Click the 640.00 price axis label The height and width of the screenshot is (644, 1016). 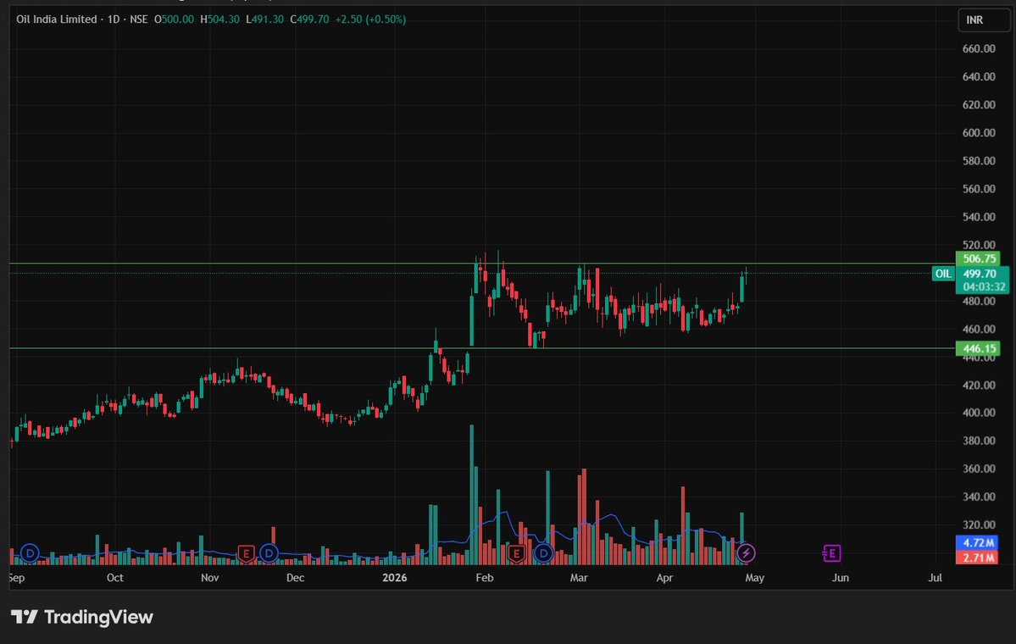click(x=979, y=76)
